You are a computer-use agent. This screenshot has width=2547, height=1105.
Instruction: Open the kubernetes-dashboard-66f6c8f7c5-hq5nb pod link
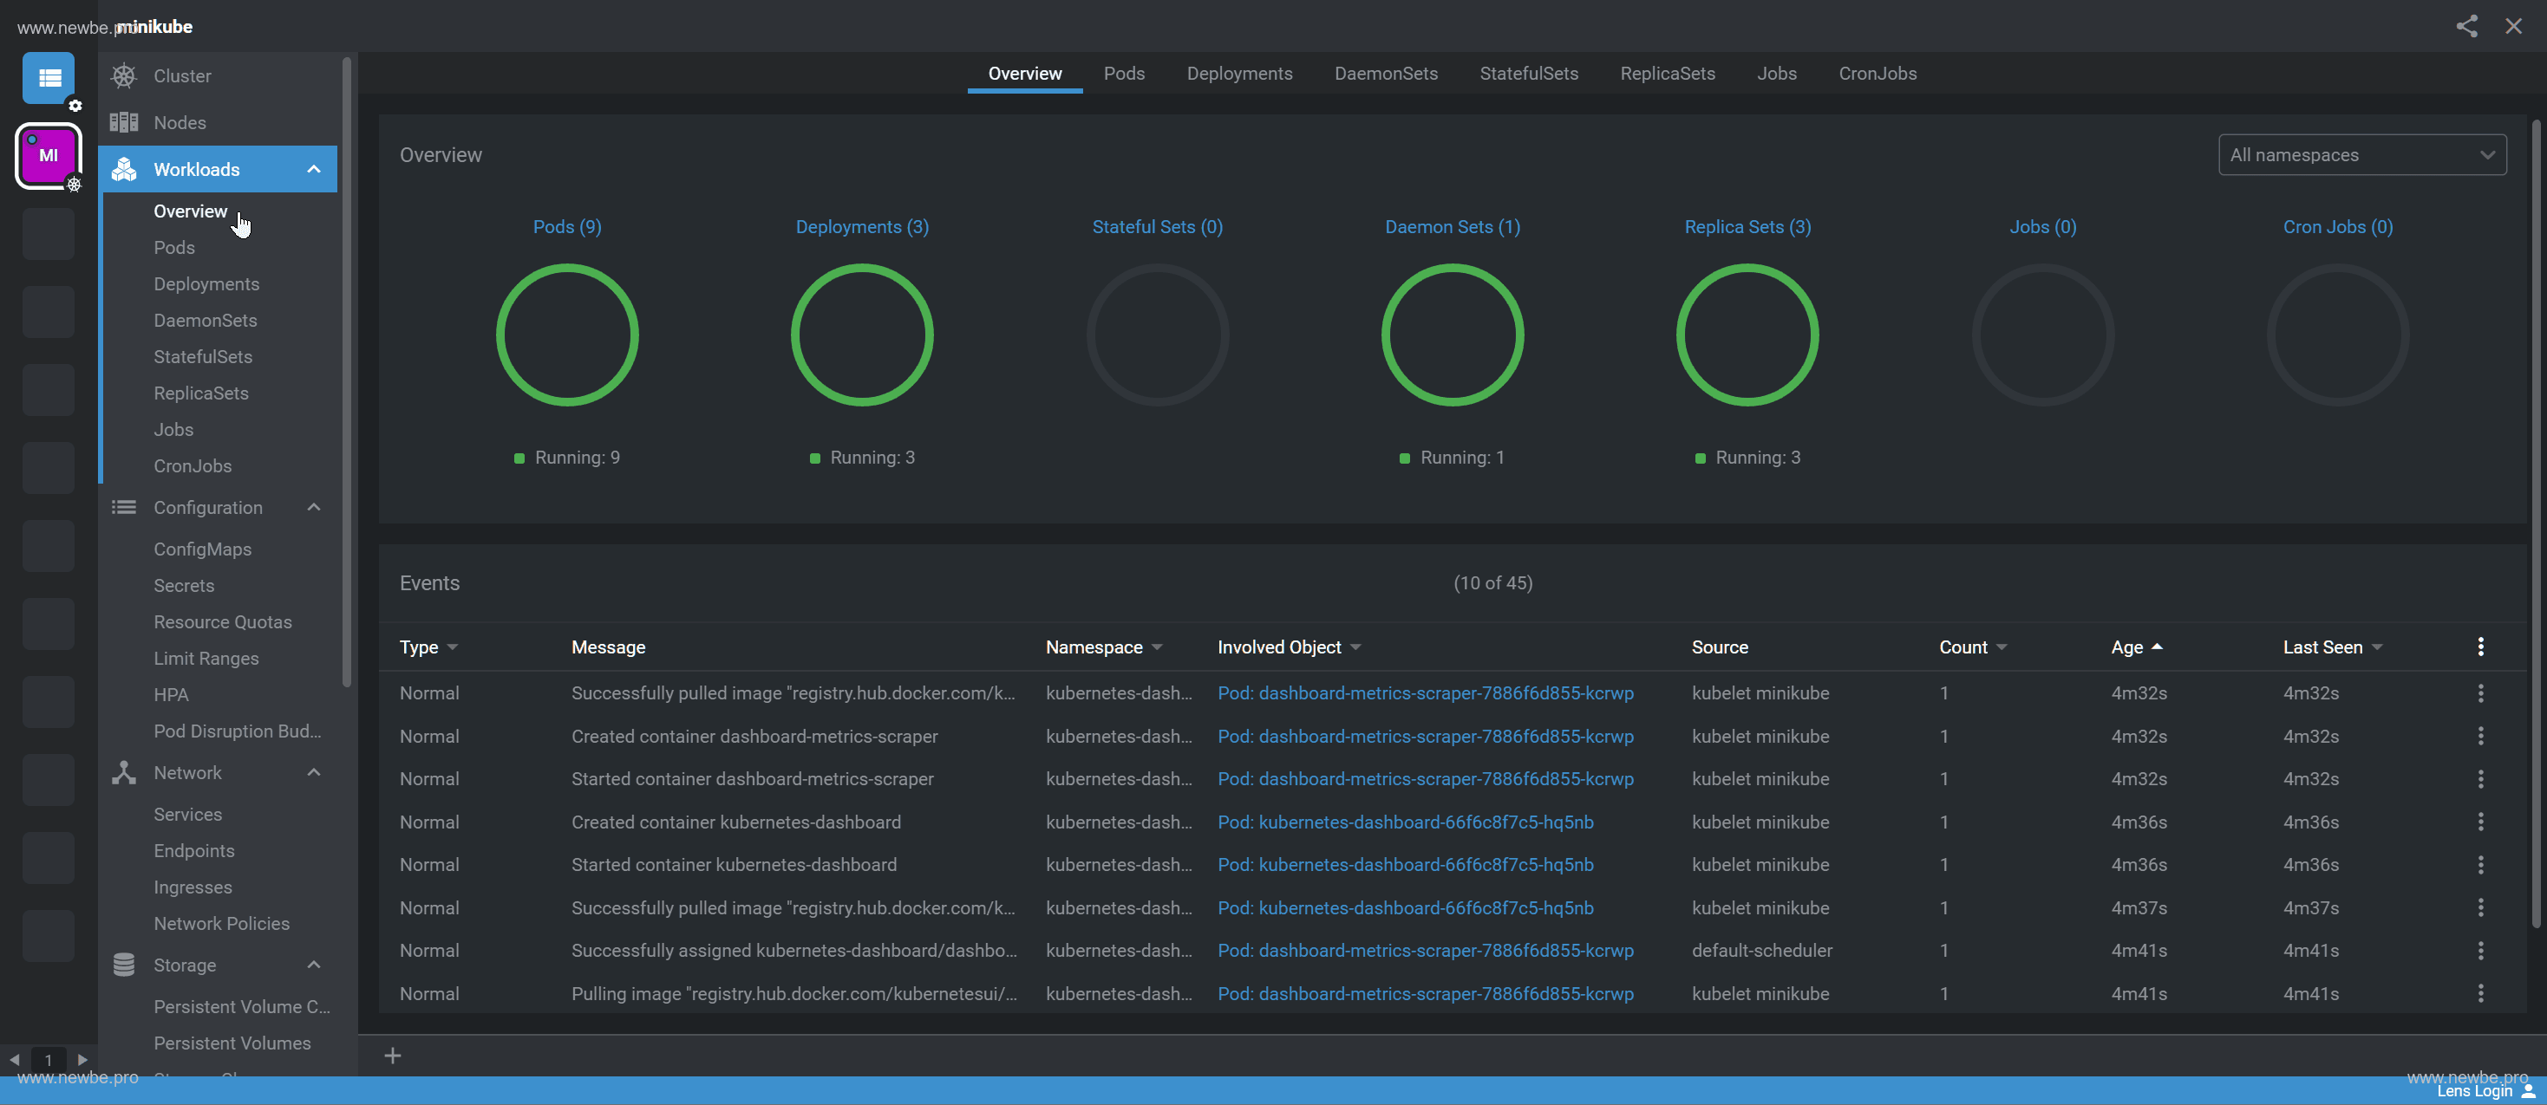tap(1405, 822)
